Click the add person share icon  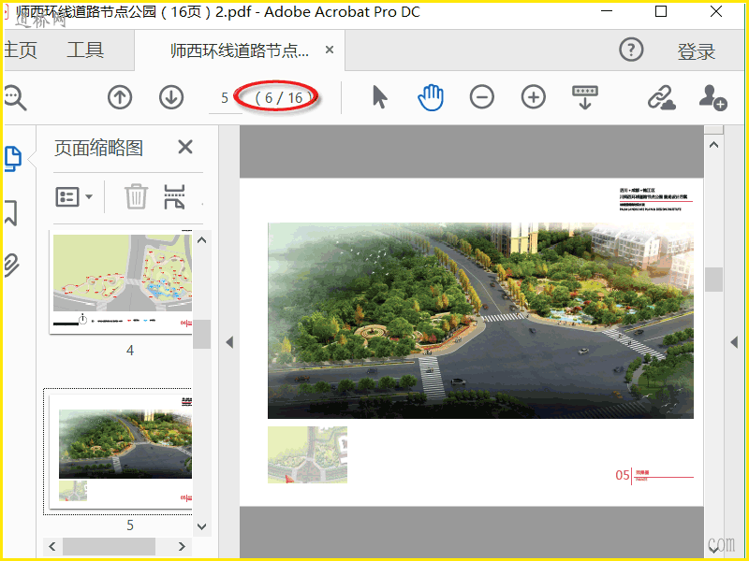712,98
